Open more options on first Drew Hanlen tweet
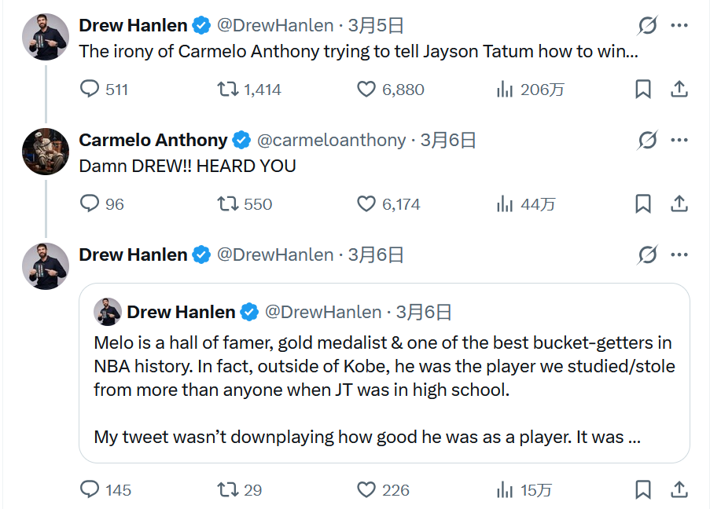 tap(679, 26)
